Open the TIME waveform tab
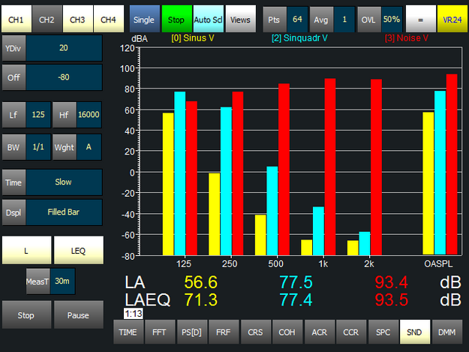 click(x=127, y=332)
